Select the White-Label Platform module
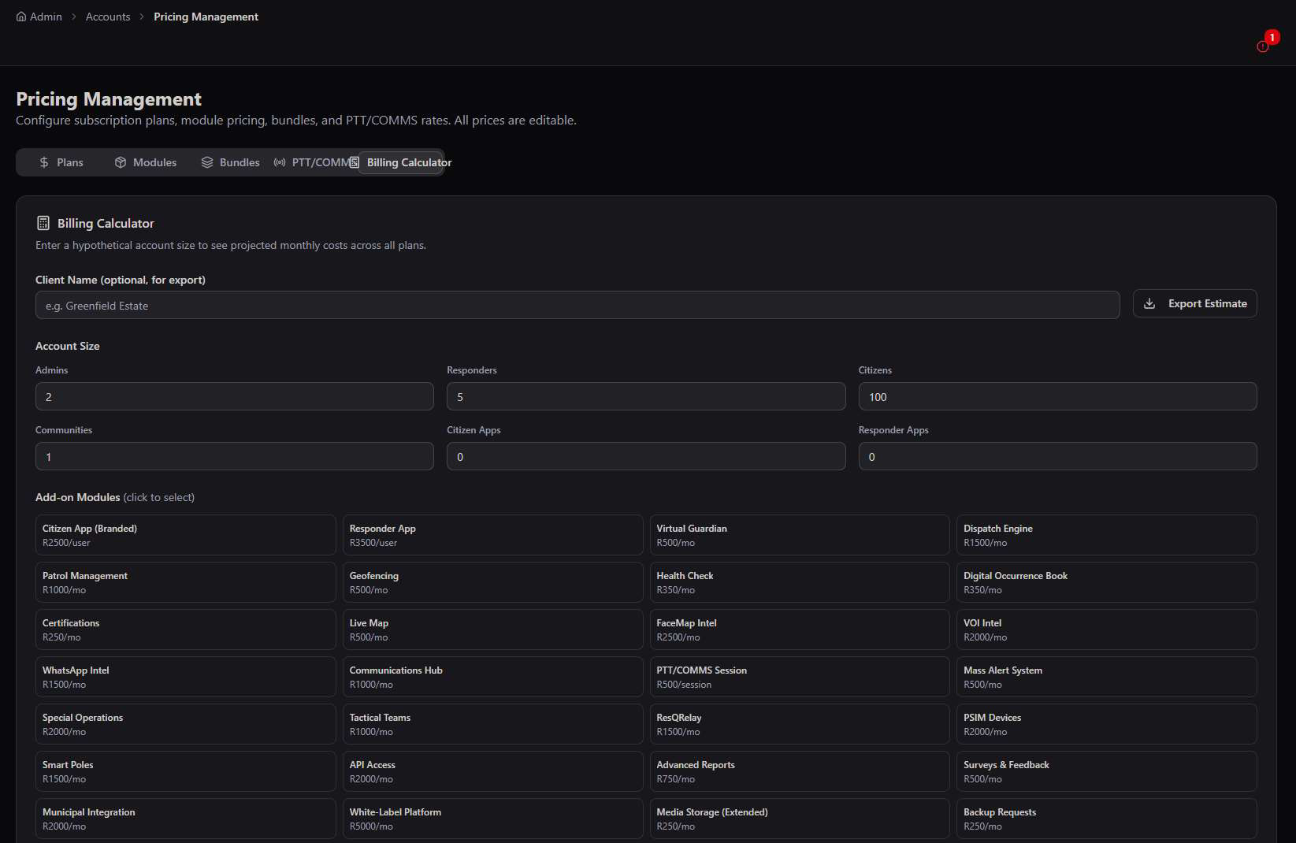The image size is (1296, 843). pyautogui.click(x=493, y=819)
